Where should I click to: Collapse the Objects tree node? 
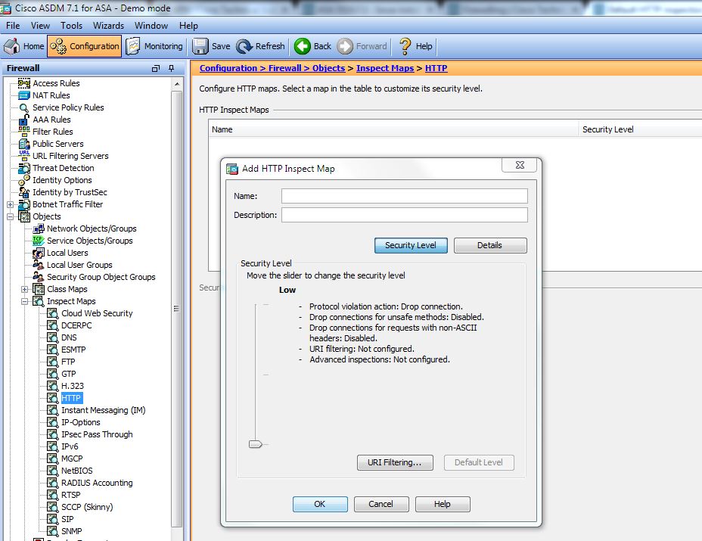11,216
